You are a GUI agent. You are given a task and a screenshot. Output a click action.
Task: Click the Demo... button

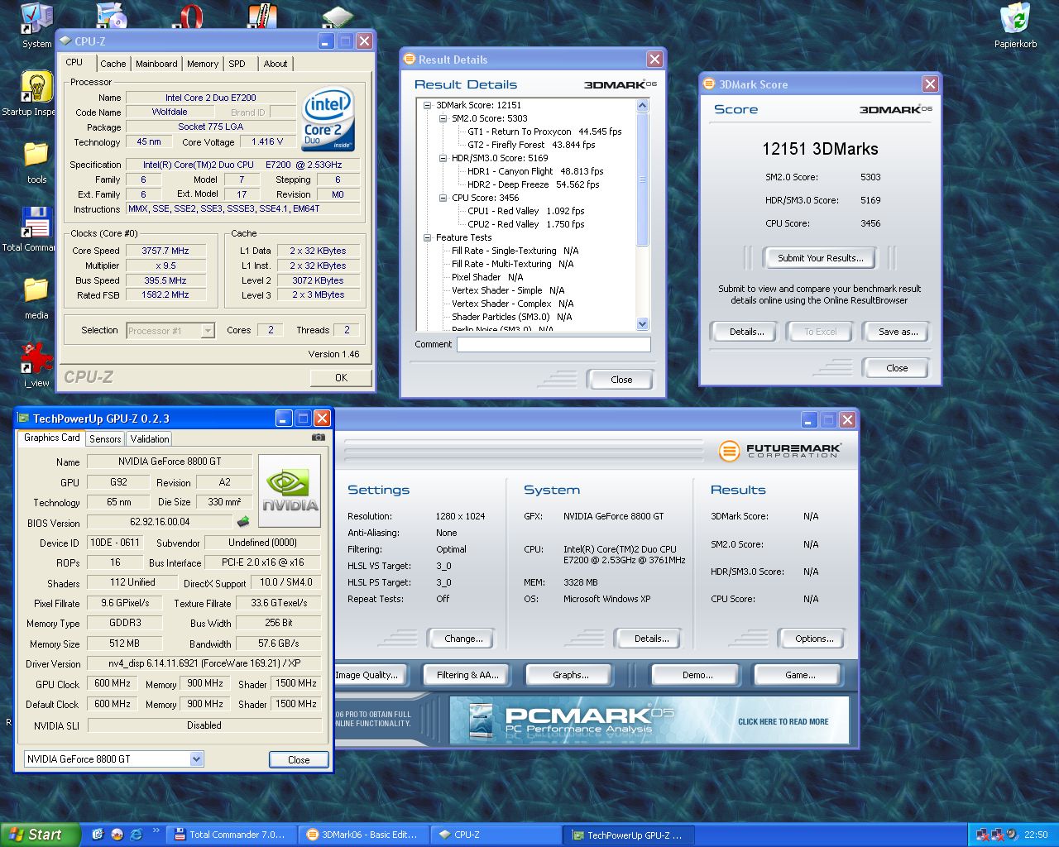pyautogui.click(x=697, y=675)
